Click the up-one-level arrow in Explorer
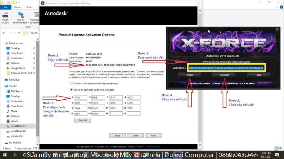 19,33
